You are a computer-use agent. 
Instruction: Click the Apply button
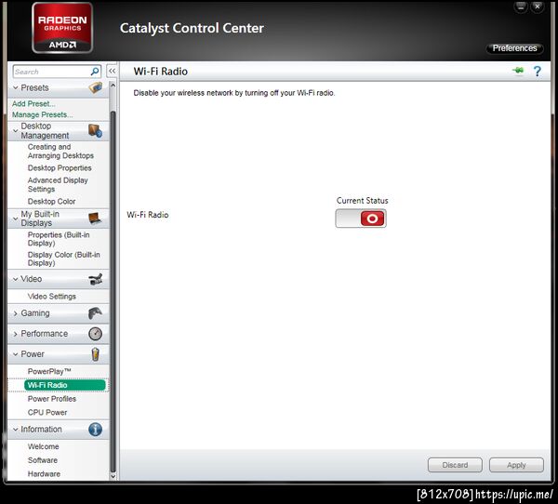[x=516, y=465]
